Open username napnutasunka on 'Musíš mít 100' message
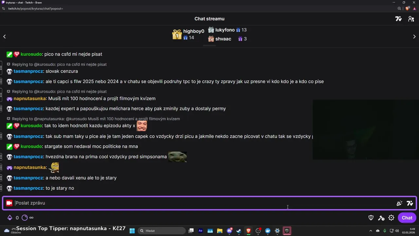Viewport: 419px width, 236px height. (x=30, y=99)
